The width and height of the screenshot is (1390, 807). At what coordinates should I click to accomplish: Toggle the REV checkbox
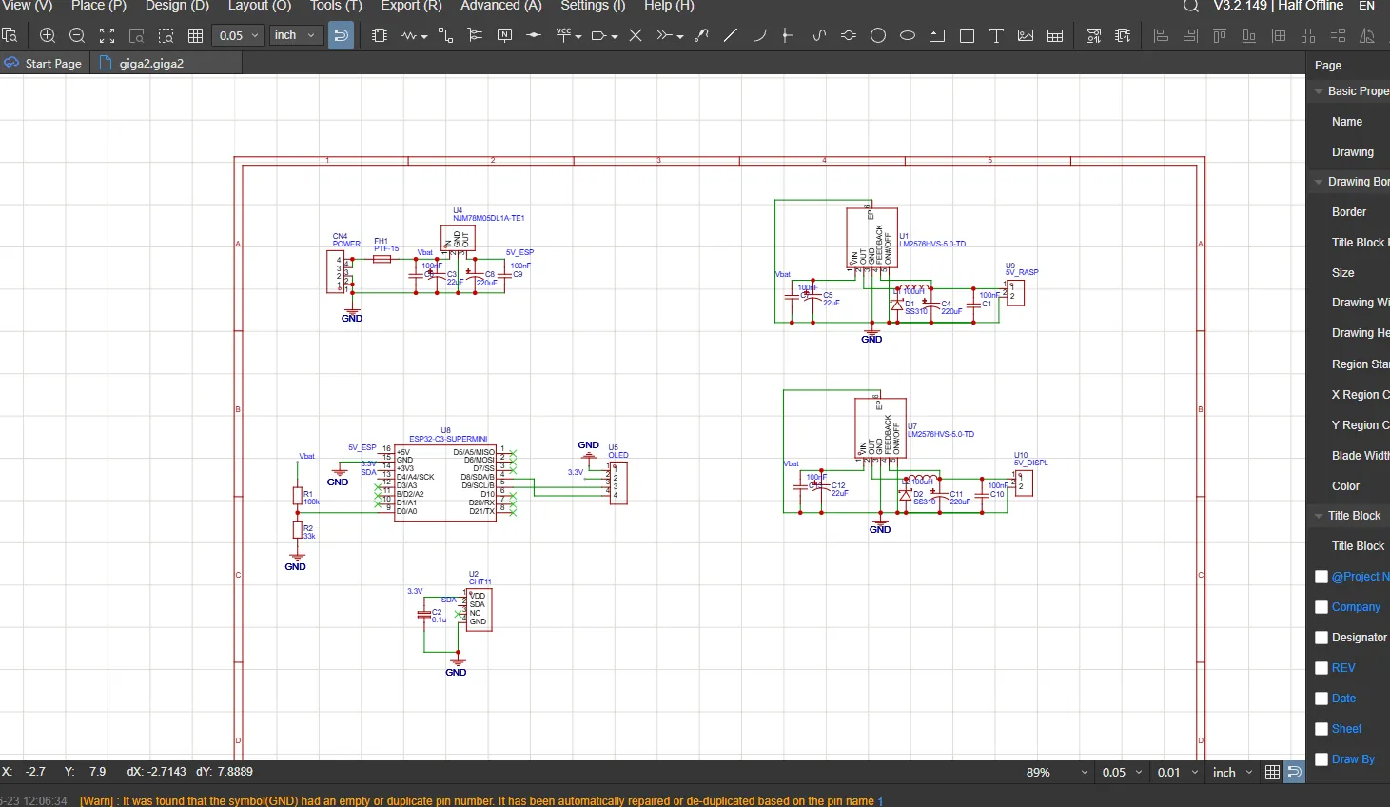1321,668
